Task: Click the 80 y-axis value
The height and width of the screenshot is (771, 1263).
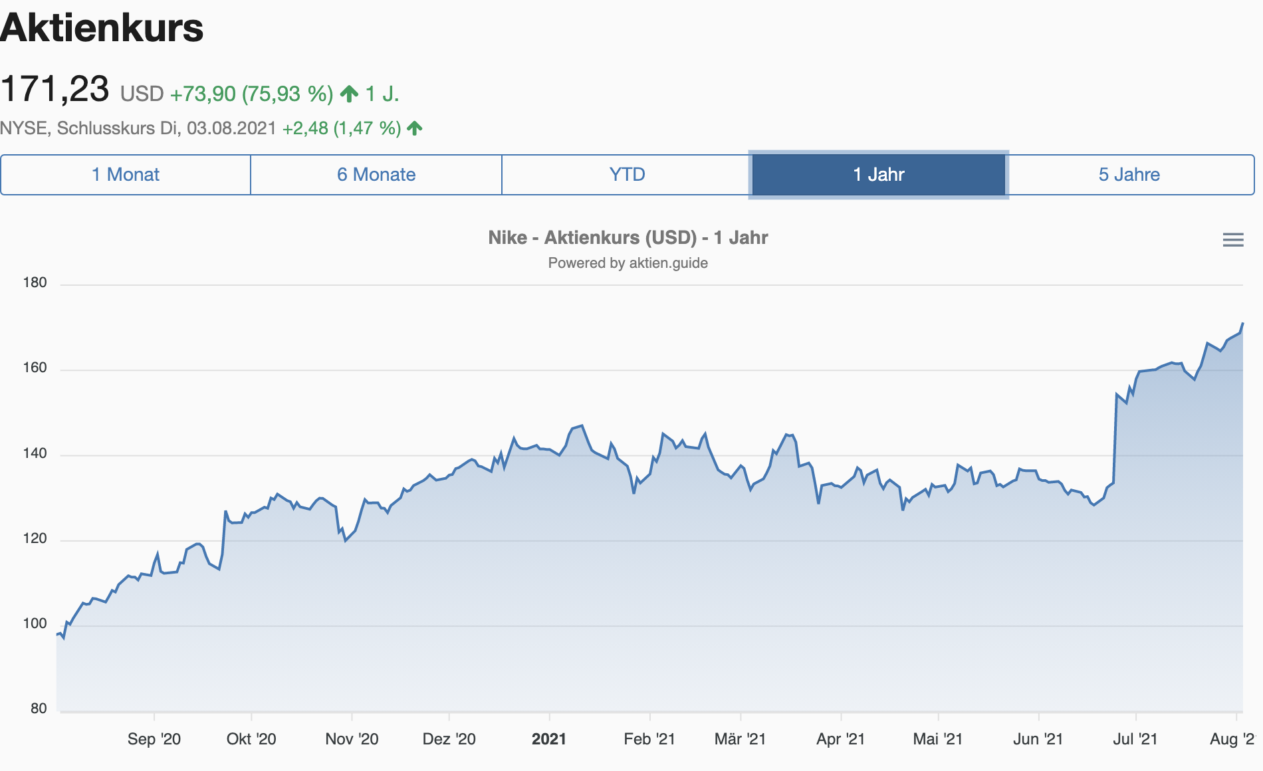Action: (39, 709)
